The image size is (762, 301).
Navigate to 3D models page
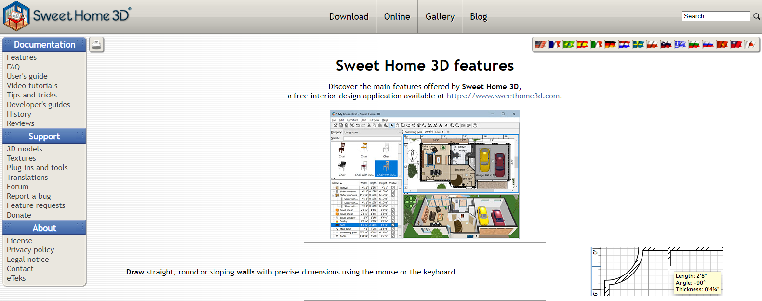coord(25,149)
